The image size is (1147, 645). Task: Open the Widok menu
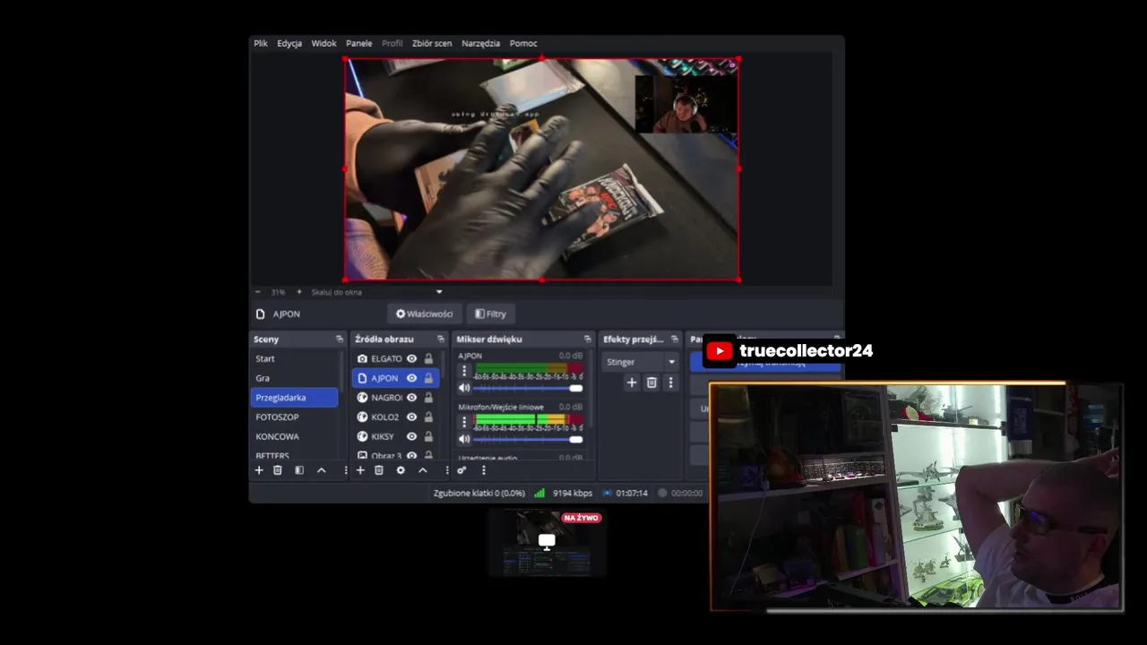[323, 43]
